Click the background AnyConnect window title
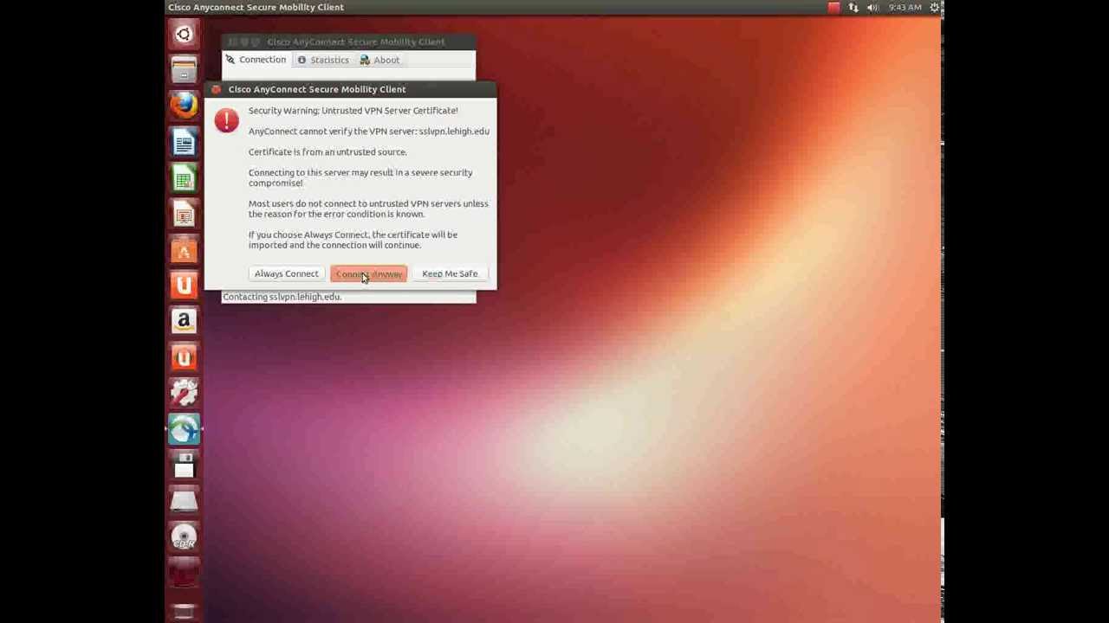 click(356, 42)
